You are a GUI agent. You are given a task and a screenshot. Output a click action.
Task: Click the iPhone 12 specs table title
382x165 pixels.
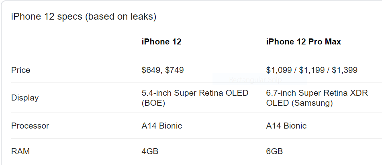(x=84, y=16)
